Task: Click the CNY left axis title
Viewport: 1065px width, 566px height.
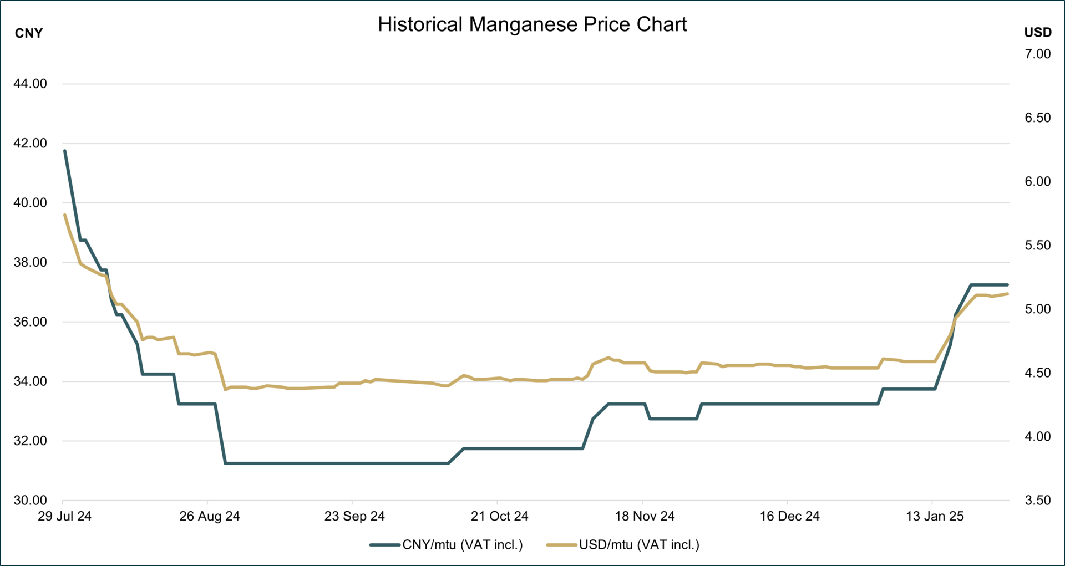Action: click(29, 33)
